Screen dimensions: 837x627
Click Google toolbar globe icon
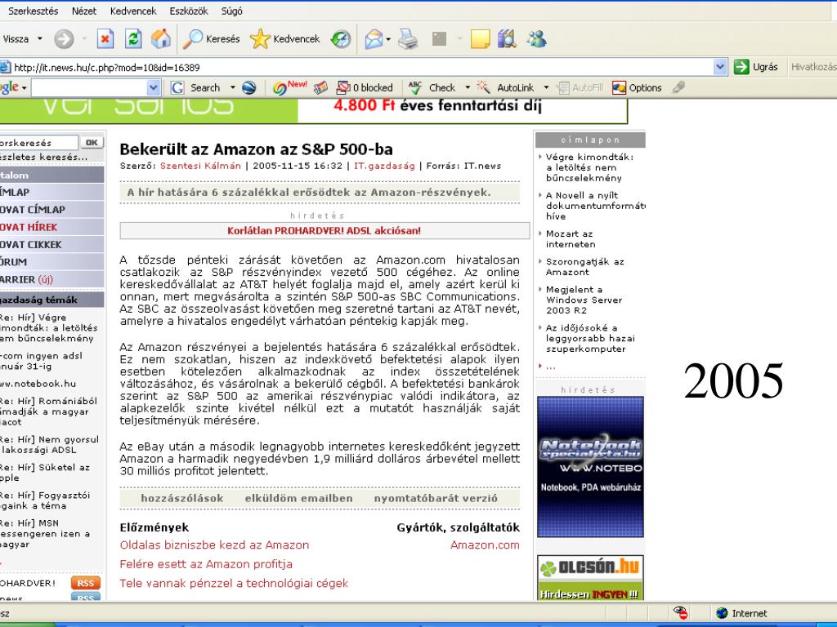(x=248, y=88)
